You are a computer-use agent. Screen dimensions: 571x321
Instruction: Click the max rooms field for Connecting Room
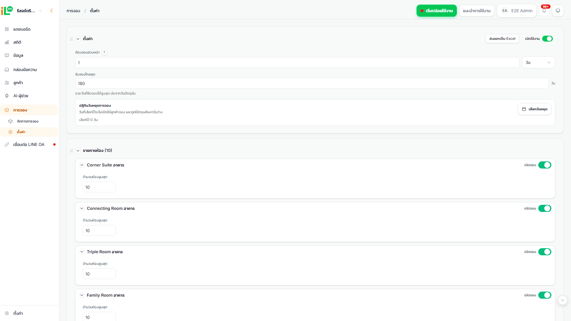99,230
